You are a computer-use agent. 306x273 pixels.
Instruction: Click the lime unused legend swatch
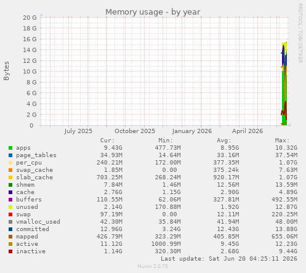(x=10, y=207)
